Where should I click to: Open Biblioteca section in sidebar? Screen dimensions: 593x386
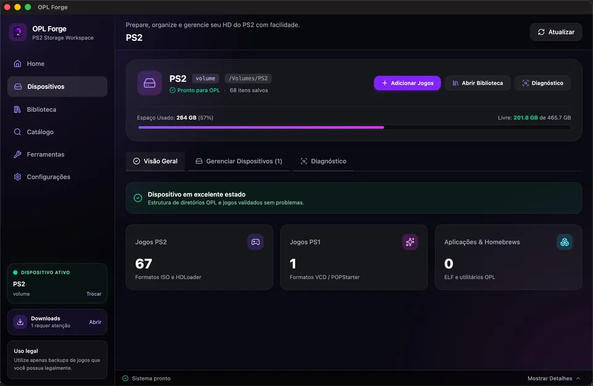coord(57,109)
